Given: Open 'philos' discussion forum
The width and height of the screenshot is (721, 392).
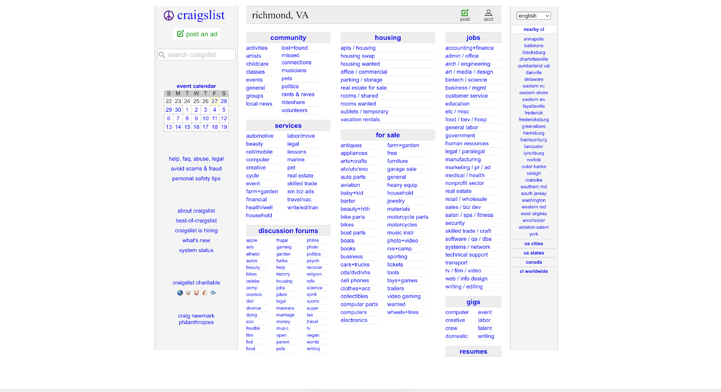Looking at the screenshot, I should point(313,240).
